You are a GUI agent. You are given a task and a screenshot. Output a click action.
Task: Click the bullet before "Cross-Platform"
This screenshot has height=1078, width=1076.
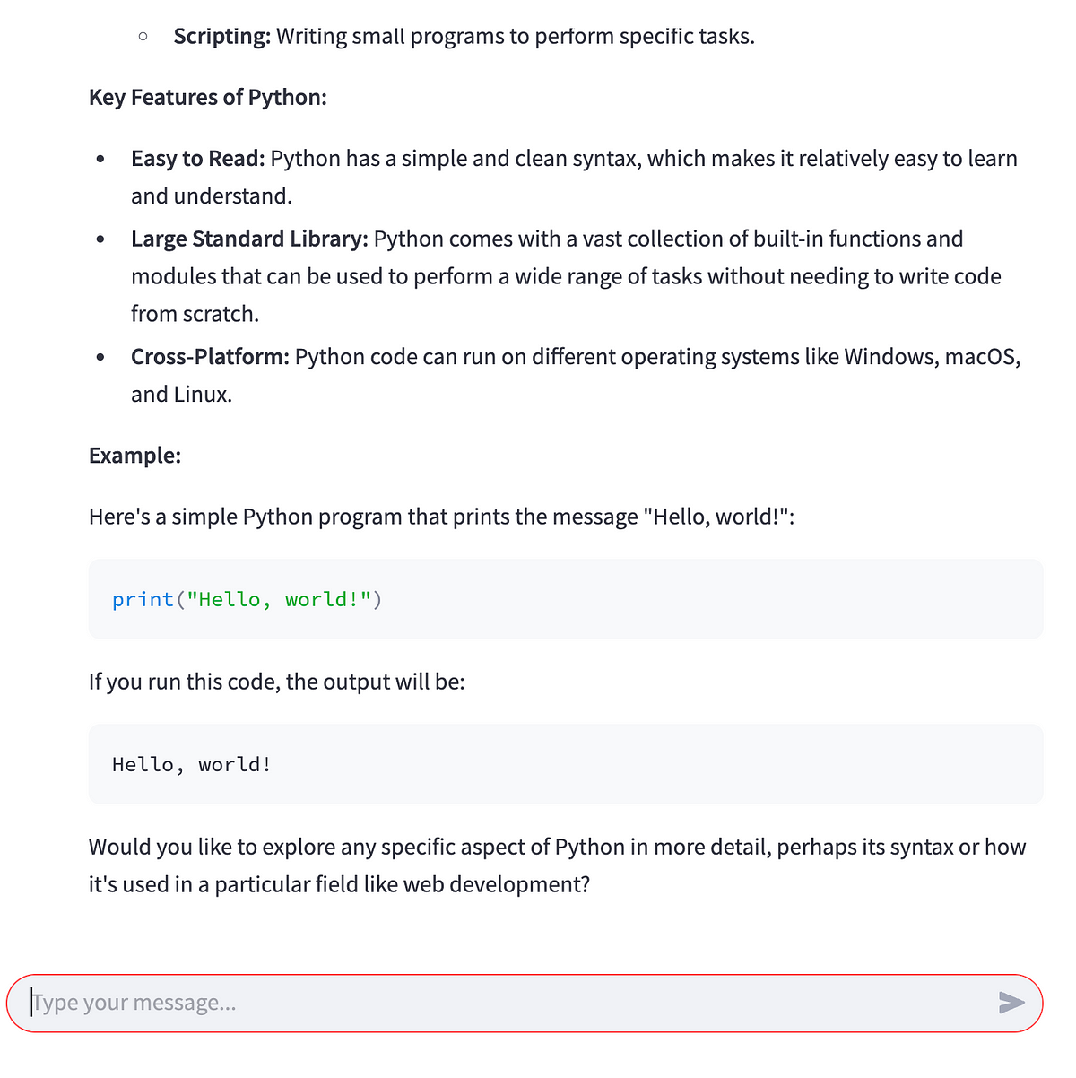pos(100,358)
